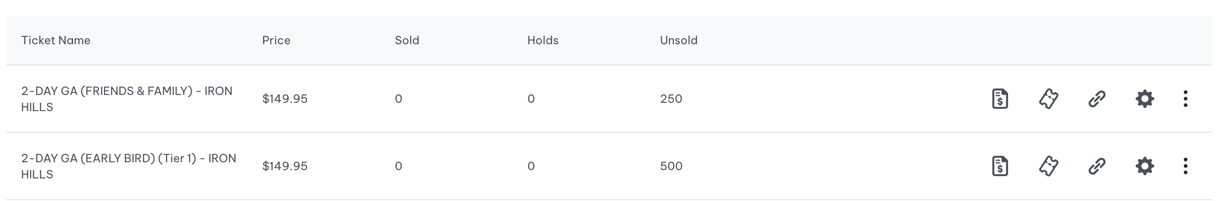Click ticket stub icon in Friends & Family row
Viewport: 1218px width, 201px height.
click(1048, 99)
